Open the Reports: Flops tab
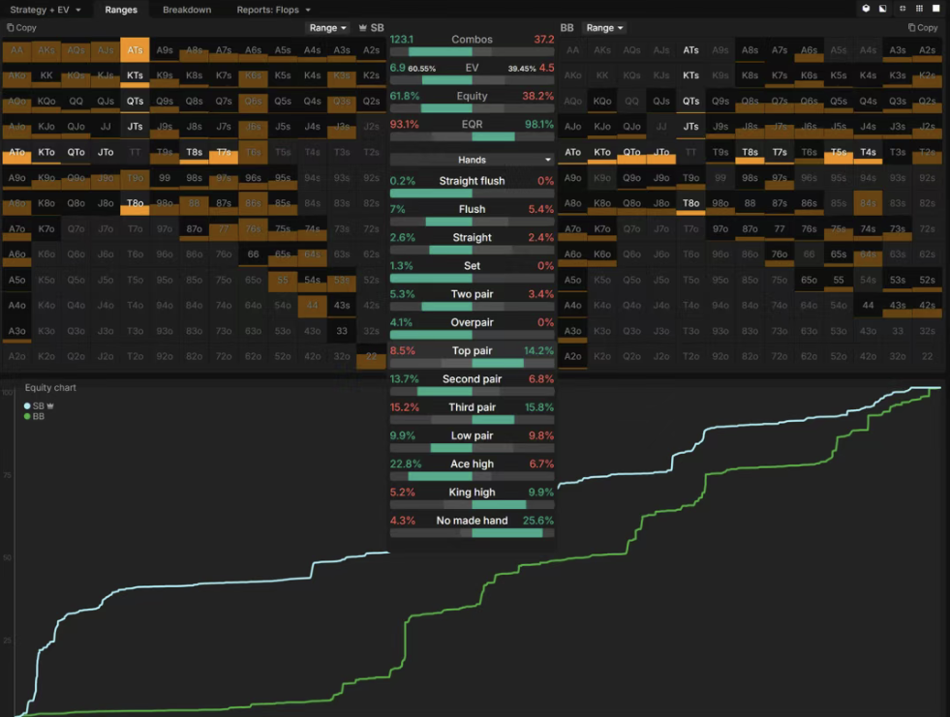The width and height of the screenshot is (950, 717). click(273, 10)
